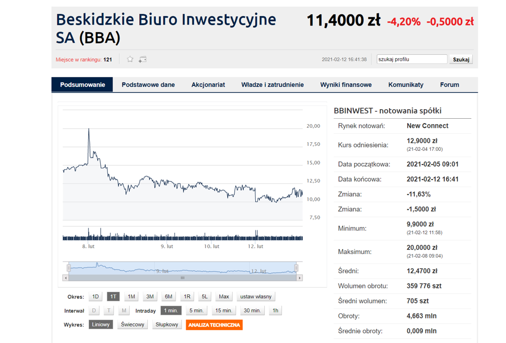Choose the Słupkowy chart type
This screenshot has height=343, width=506.
(167, 325)
